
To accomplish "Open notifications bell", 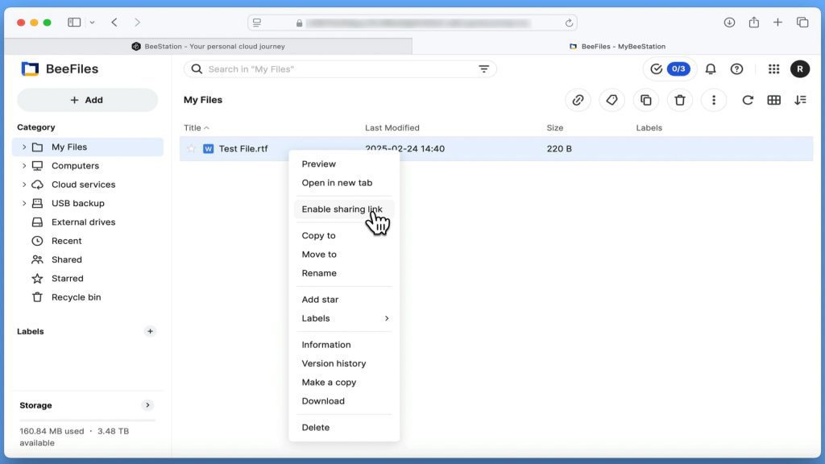I will coord(711,69).
